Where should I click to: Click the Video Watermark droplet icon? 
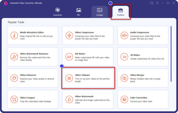click(x=69, y=99)
